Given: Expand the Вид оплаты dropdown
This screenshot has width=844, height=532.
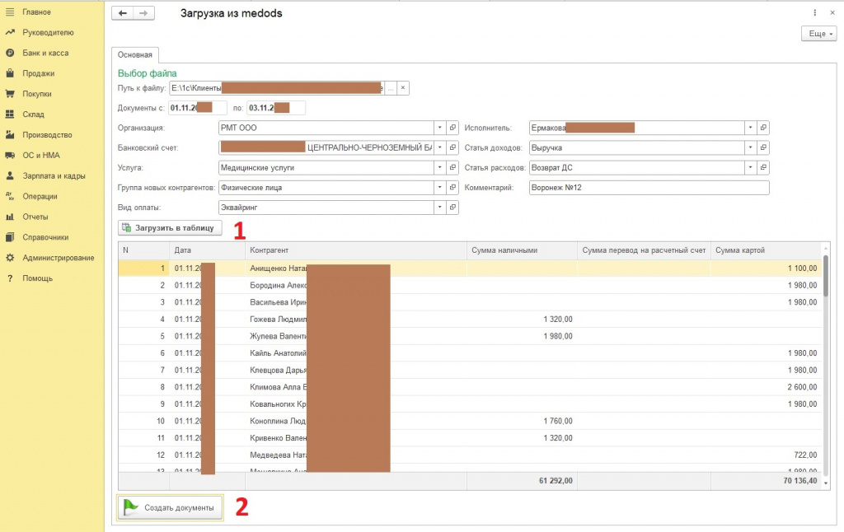Looking at the screenshot, I should coord(440,207).
